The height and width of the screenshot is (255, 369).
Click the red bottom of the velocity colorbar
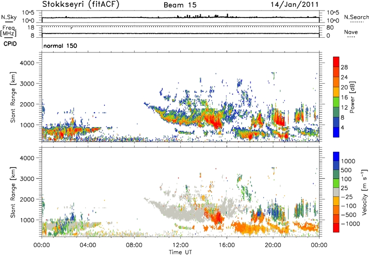tap(336, 228)
